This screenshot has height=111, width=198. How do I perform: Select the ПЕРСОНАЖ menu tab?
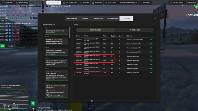click(54, 2)
